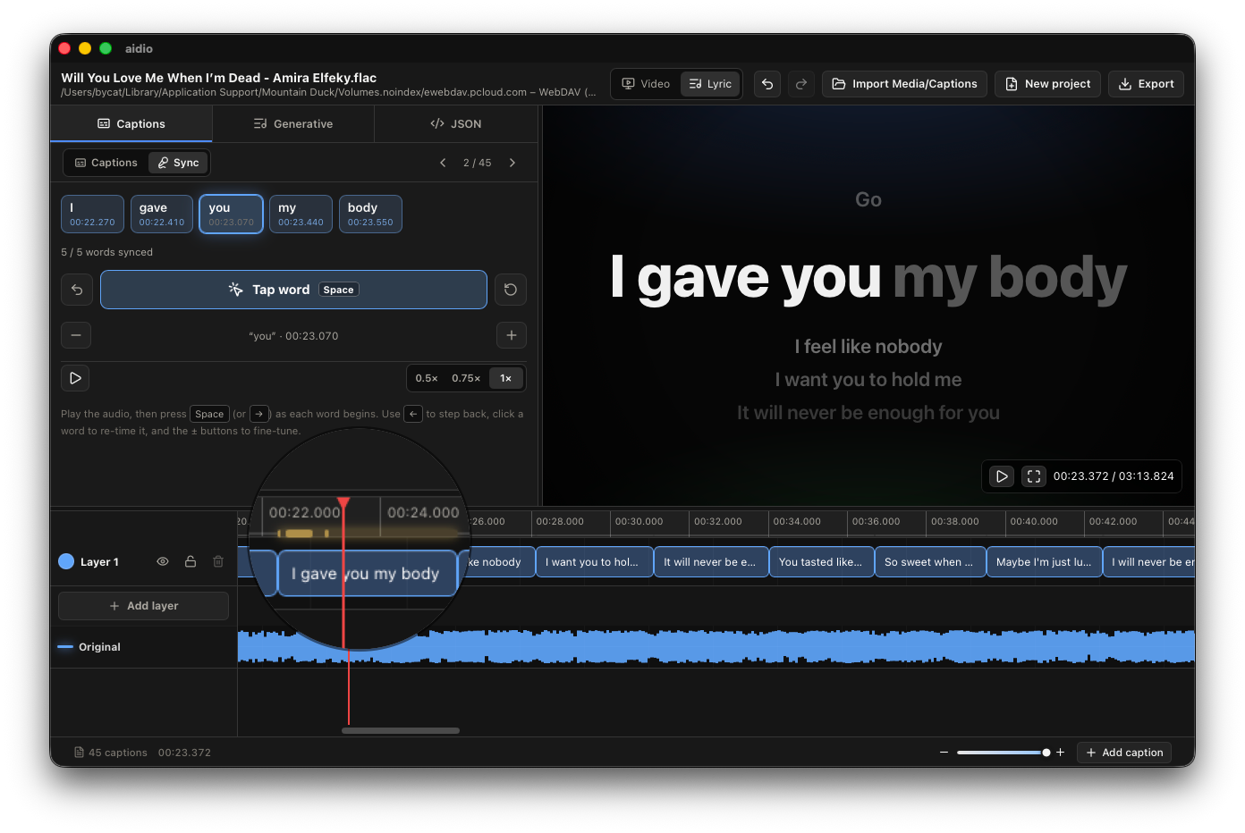Click the timeline zoom slider handle

tap(1046, 753)
